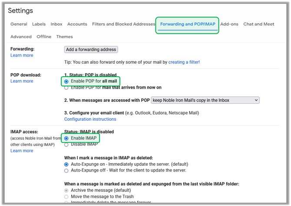Image resolution: width=291 pixels, height=206 pixels.
Task: Open the Configuration instructions link
Action: point(90,119)
